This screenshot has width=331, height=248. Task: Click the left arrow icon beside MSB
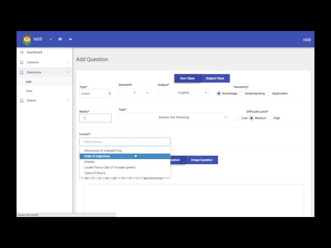click(51, 39)
